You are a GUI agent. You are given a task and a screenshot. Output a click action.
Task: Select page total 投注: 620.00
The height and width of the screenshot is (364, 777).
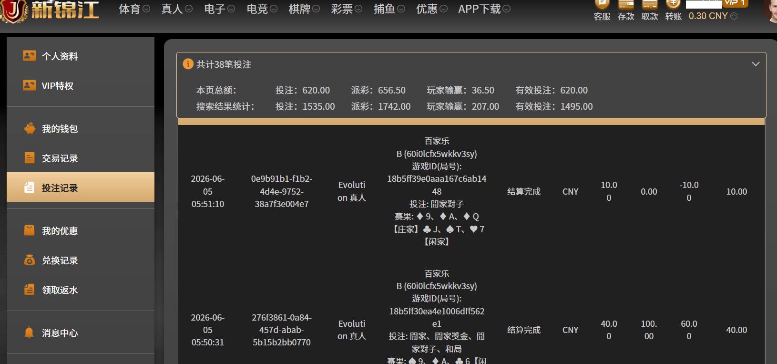point(303,90)
